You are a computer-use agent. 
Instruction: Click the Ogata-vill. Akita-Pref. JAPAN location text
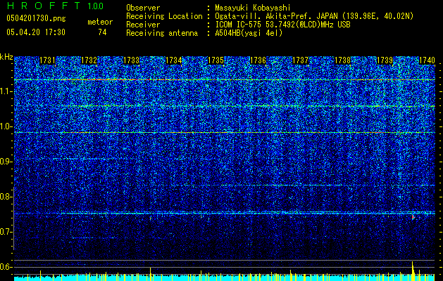[314, 16]
